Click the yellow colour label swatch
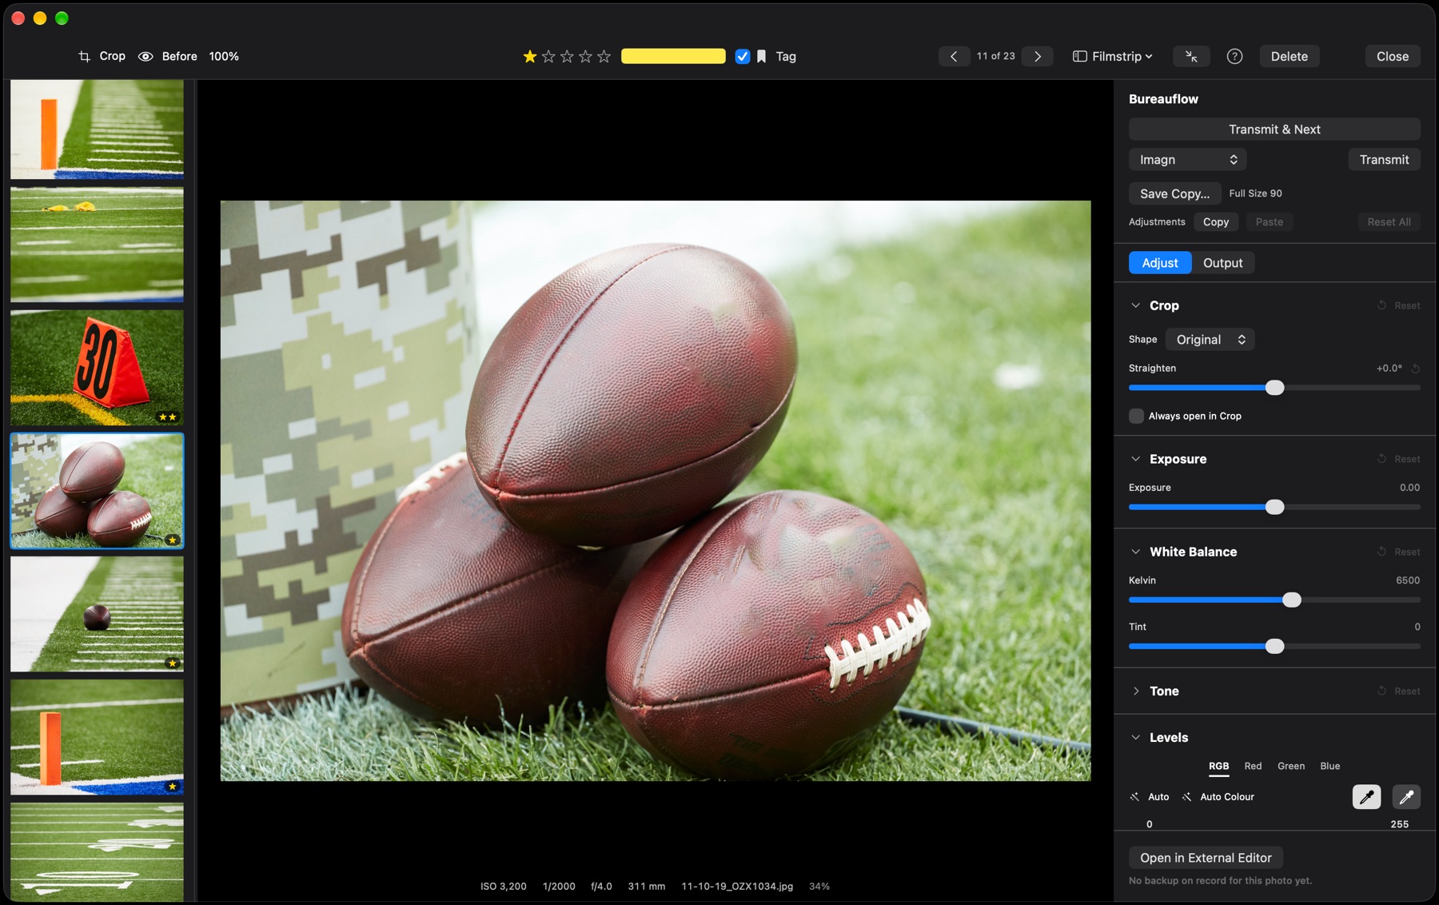The width and height of the screenshot is (1439, 905). point(673,56)
